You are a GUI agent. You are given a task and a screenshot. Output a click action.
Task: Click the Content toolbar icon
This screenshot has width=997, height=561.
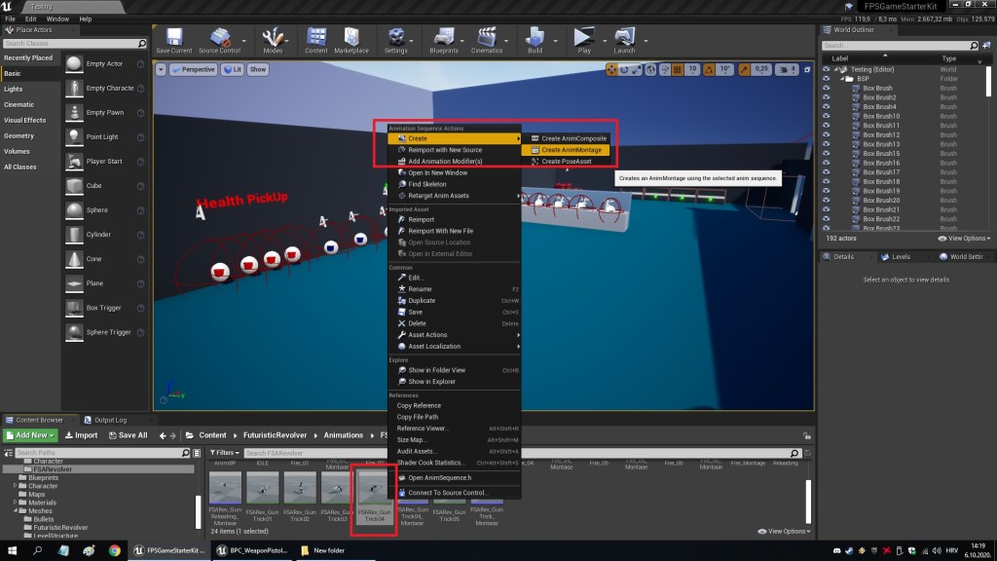click(x=315, y=39)
